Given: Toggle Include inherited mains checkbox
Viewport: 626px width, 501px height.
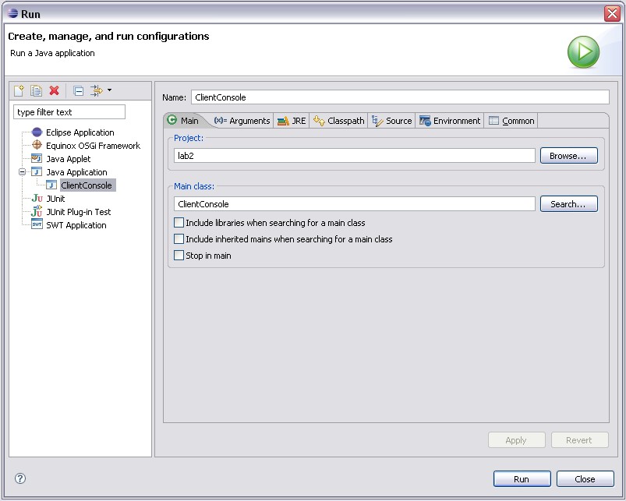Looking at the screenshot, I should click(179, 239).
